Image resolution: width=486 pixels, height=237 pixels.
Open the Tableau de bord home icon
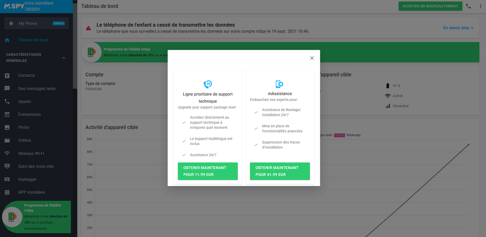(x=7, y=40)
